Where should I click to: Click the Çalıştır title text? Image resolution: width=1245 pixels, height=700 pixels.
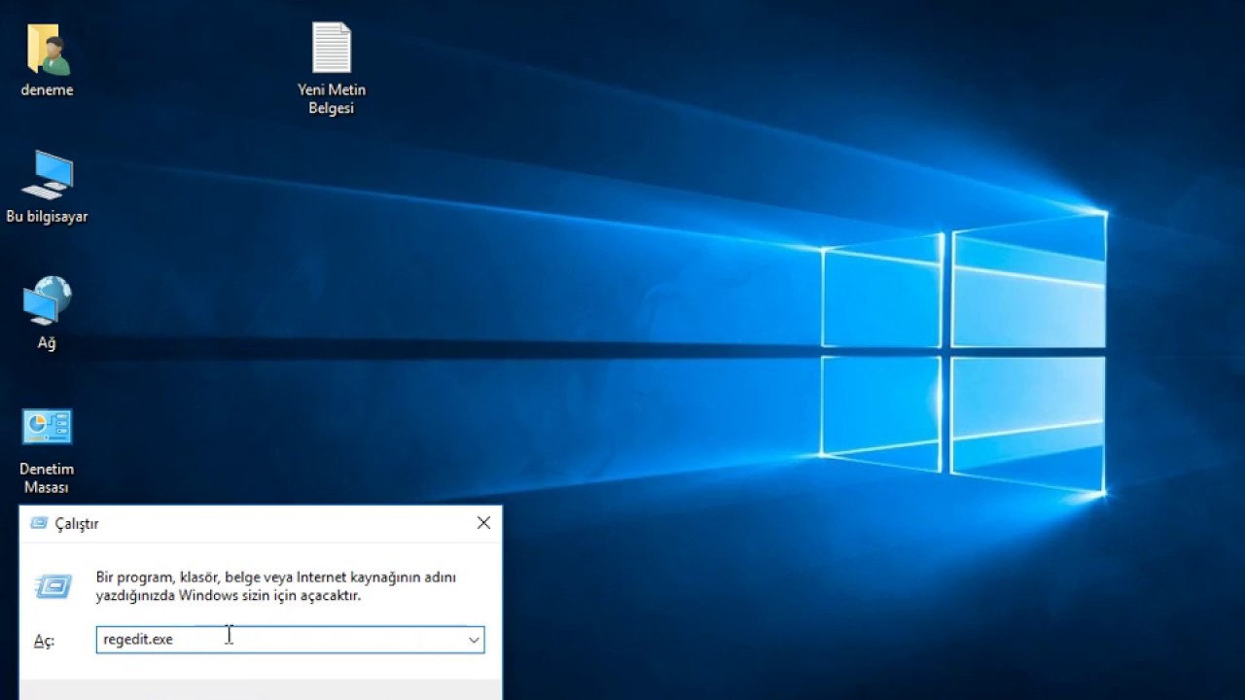click(77, 524)
